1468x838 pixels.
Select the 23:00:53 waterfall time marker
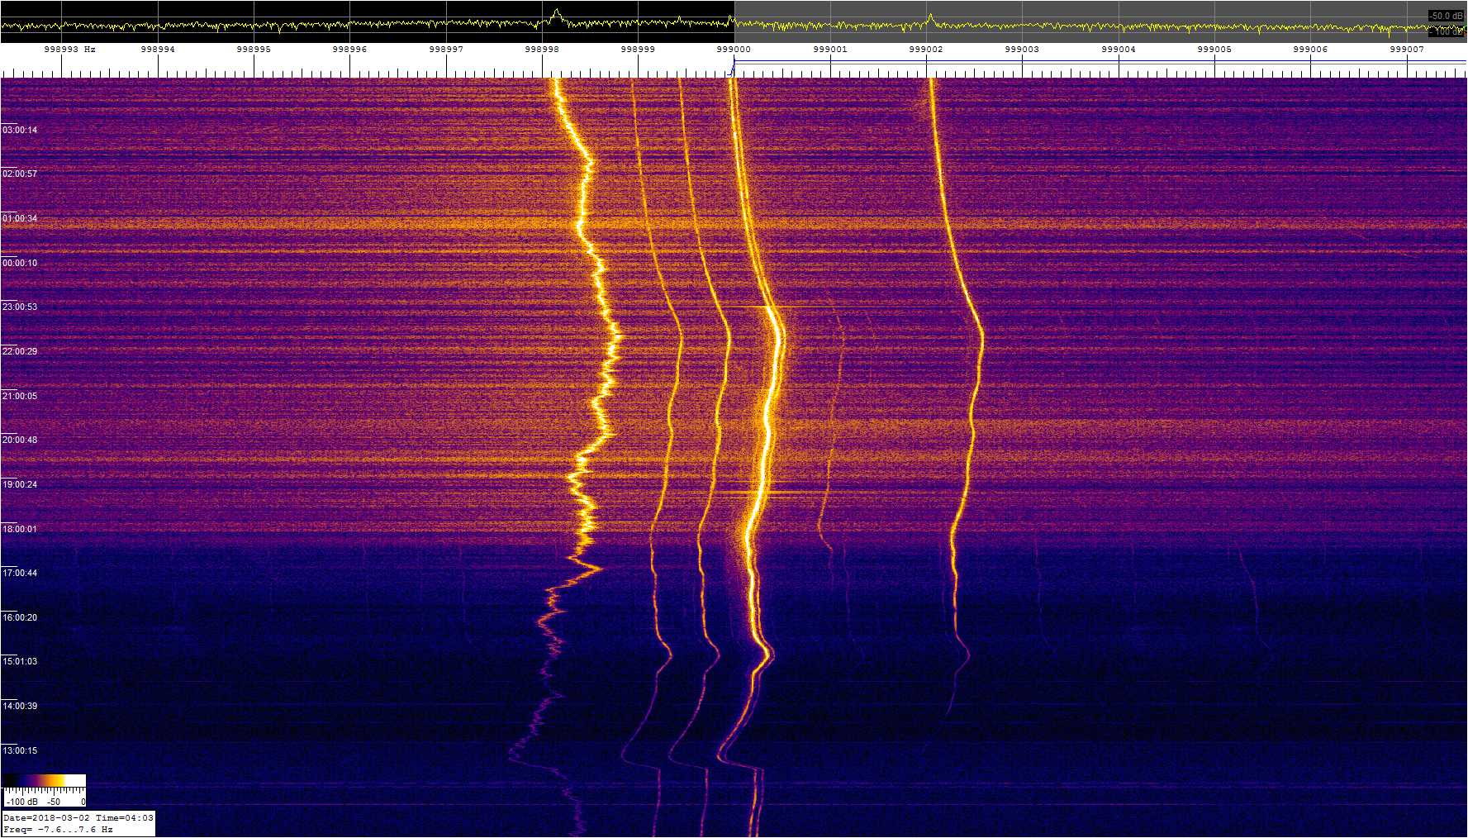pyautogui.click(x=20, y=307)
